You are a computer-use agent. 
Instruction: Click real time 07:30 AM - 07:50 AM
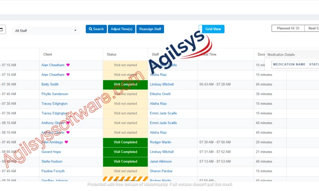215,142
